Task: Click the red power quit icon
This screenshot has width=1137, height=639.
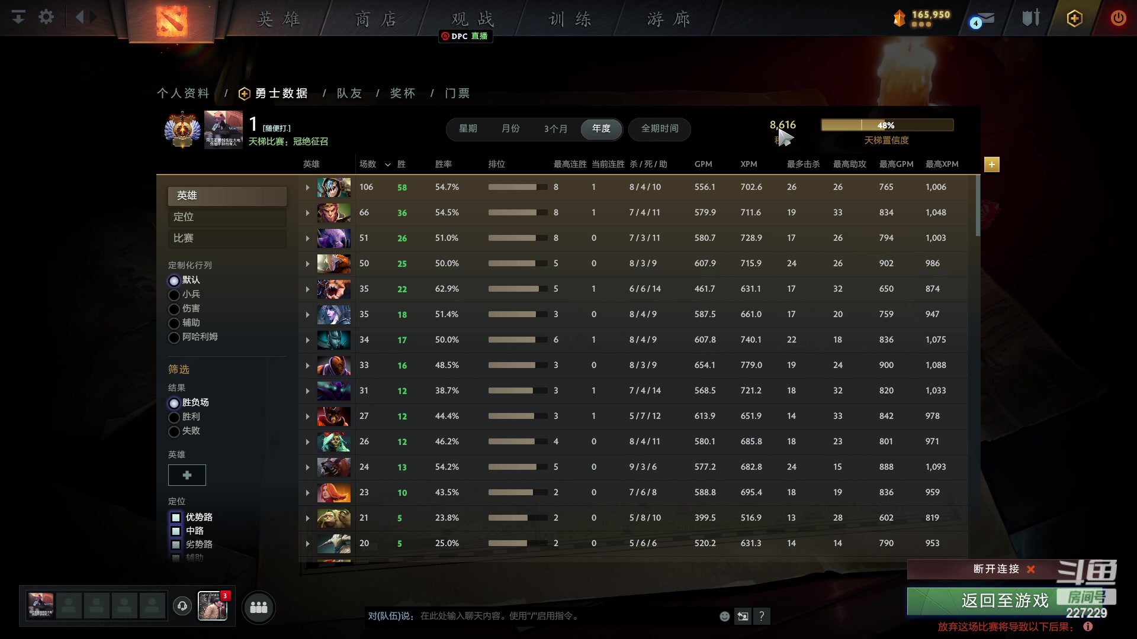Action: (1118, 18)
